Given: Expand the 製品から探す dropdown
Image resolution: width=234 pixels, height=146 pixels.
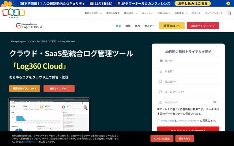Looking at the screenshot, I should (x=93, y=13).
